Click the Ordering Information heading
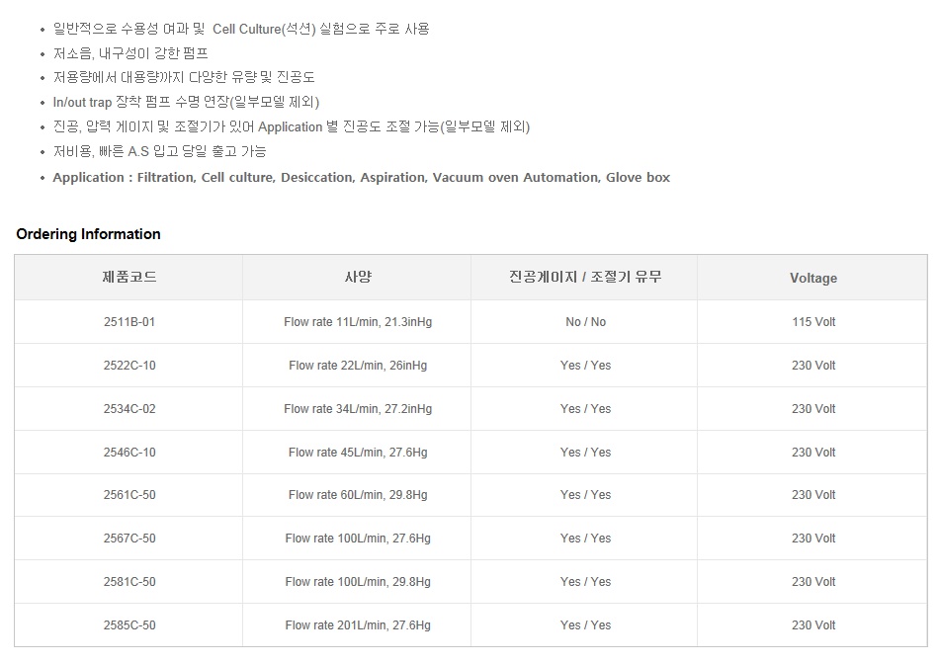 88,234
